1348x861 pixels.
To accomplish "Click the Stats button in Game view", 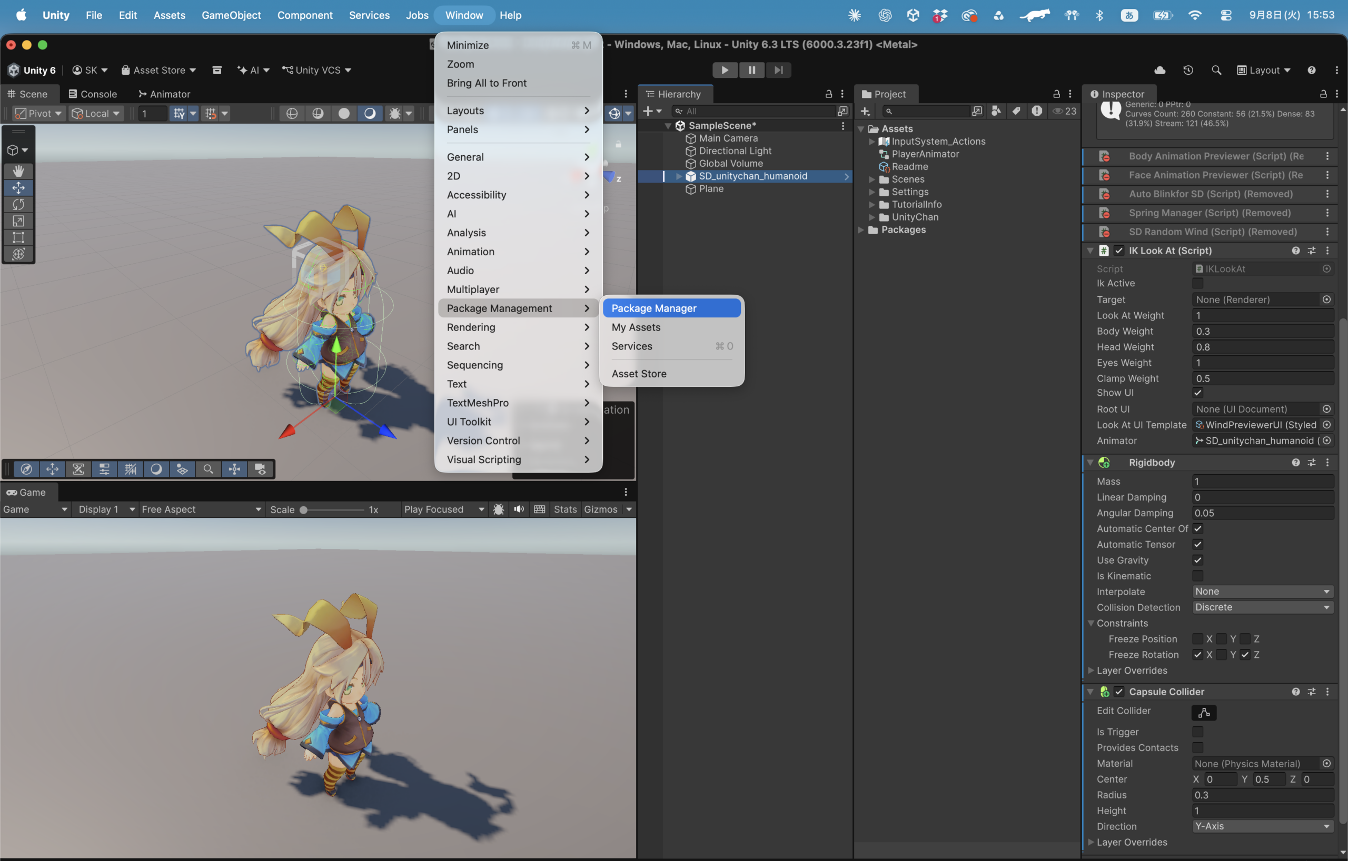I will pyautogui.click(x=566, y=509).
